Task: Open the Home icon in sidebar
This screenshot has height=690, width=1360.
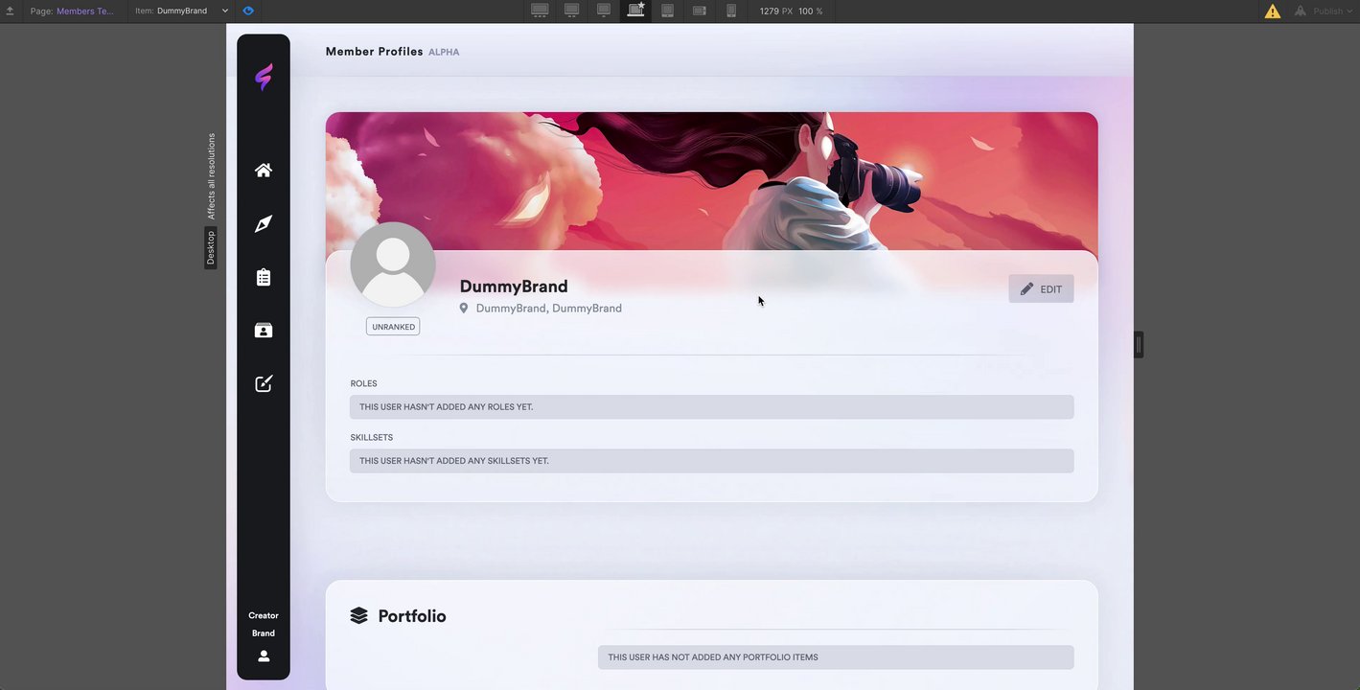Action: click(264, 170)
